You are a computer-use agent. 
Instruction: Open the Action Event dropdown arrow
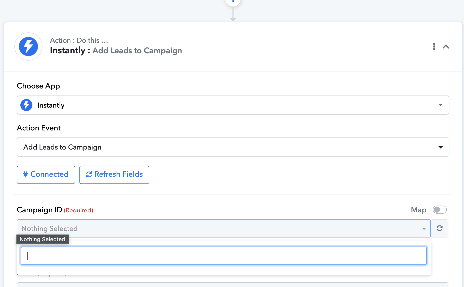pos(440,147)
